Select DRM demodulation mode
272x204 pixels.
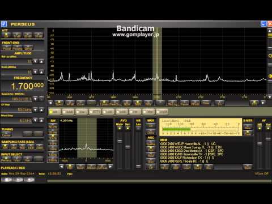tap(148, 112)
